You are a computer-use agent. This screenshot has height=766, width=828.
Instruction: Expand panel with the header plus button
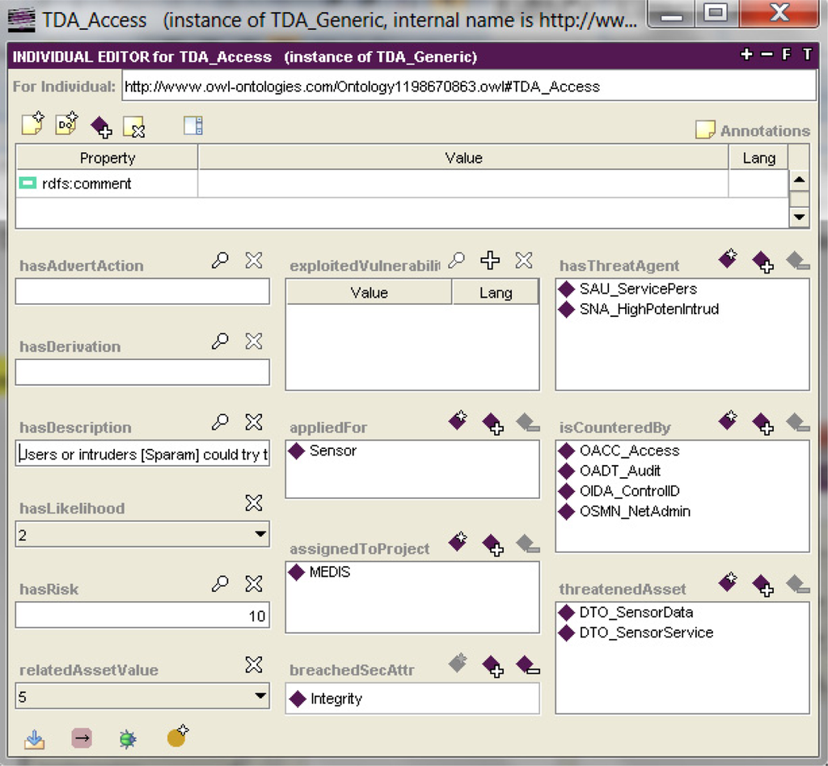[x=746, y=54]
